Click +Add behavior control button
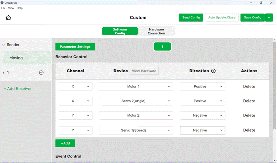The width and height of the screenshot is (277, 163). (65, 143)
